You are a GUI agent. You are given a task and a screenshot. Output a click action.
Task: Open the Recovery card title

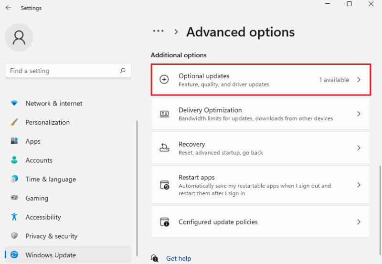pos(192,144)
